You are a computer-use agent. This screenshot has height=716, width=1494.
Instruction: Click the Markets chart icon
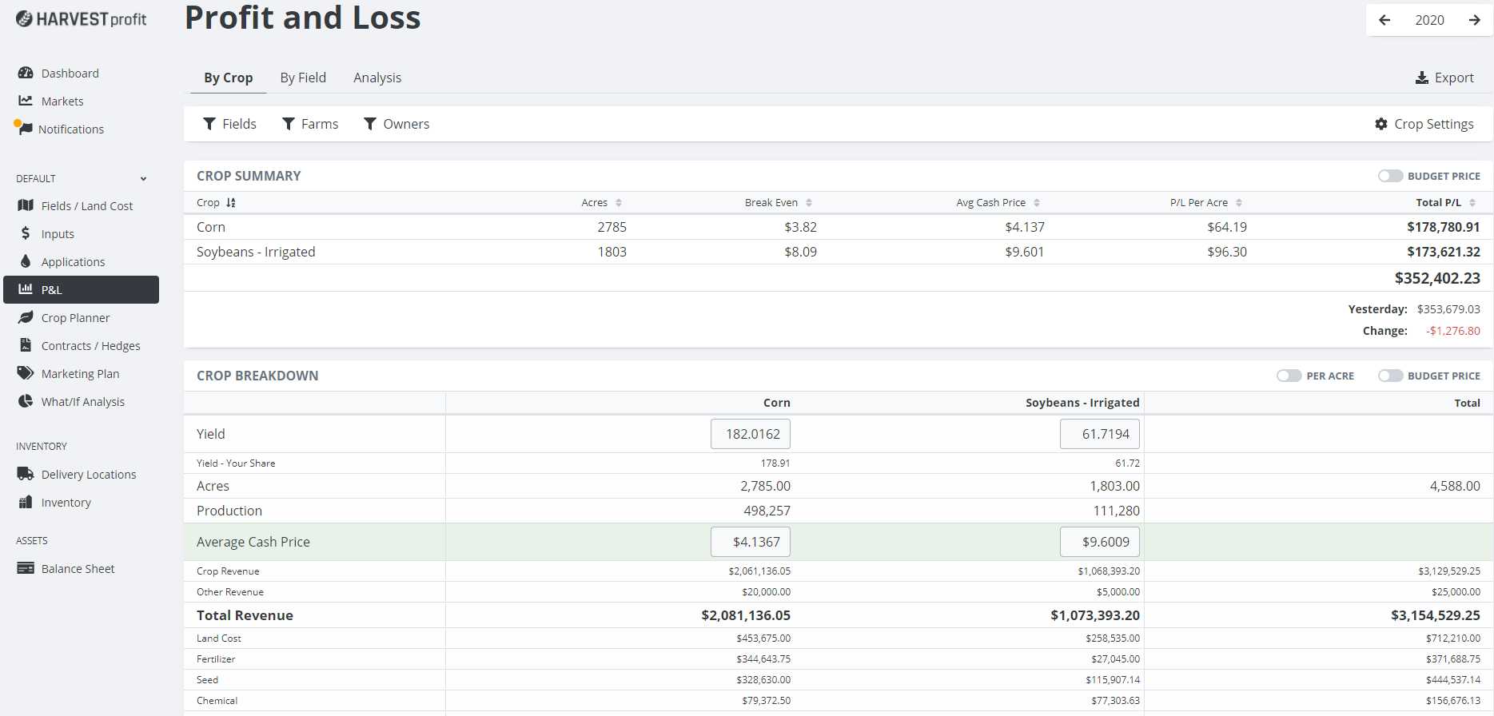coord(26,101)
